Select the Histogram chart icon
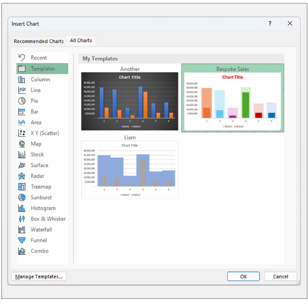This screenshot has width=308, height=307. pyautogui.click(x=22, y=208)
